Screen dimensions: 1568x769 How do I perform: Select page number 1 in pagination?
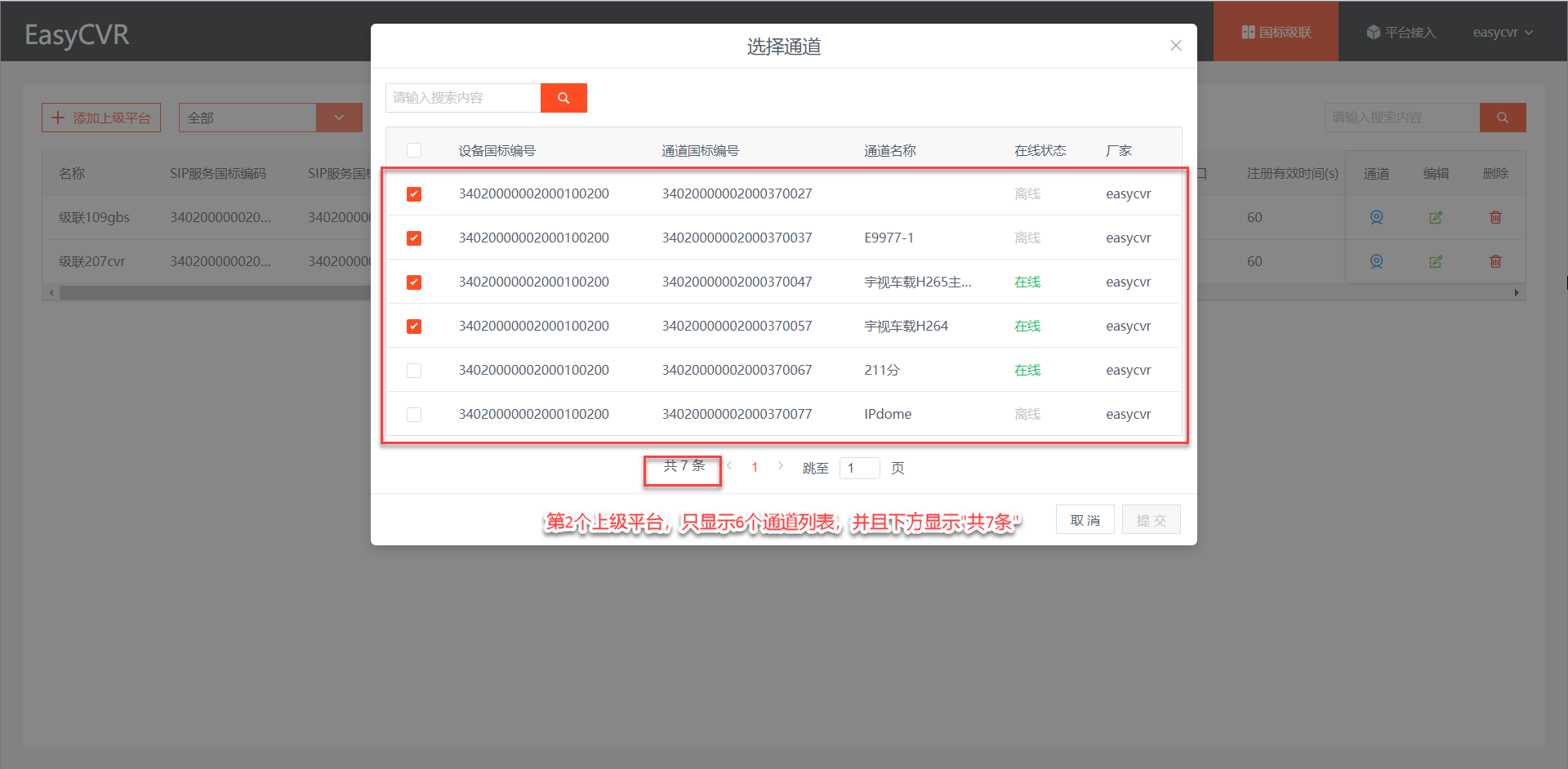(x=755, y=468)
